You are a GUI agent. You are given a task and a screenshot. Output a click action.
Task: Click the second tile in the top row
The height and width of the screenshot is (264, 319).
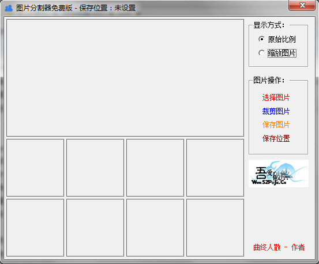pos(95,168)
